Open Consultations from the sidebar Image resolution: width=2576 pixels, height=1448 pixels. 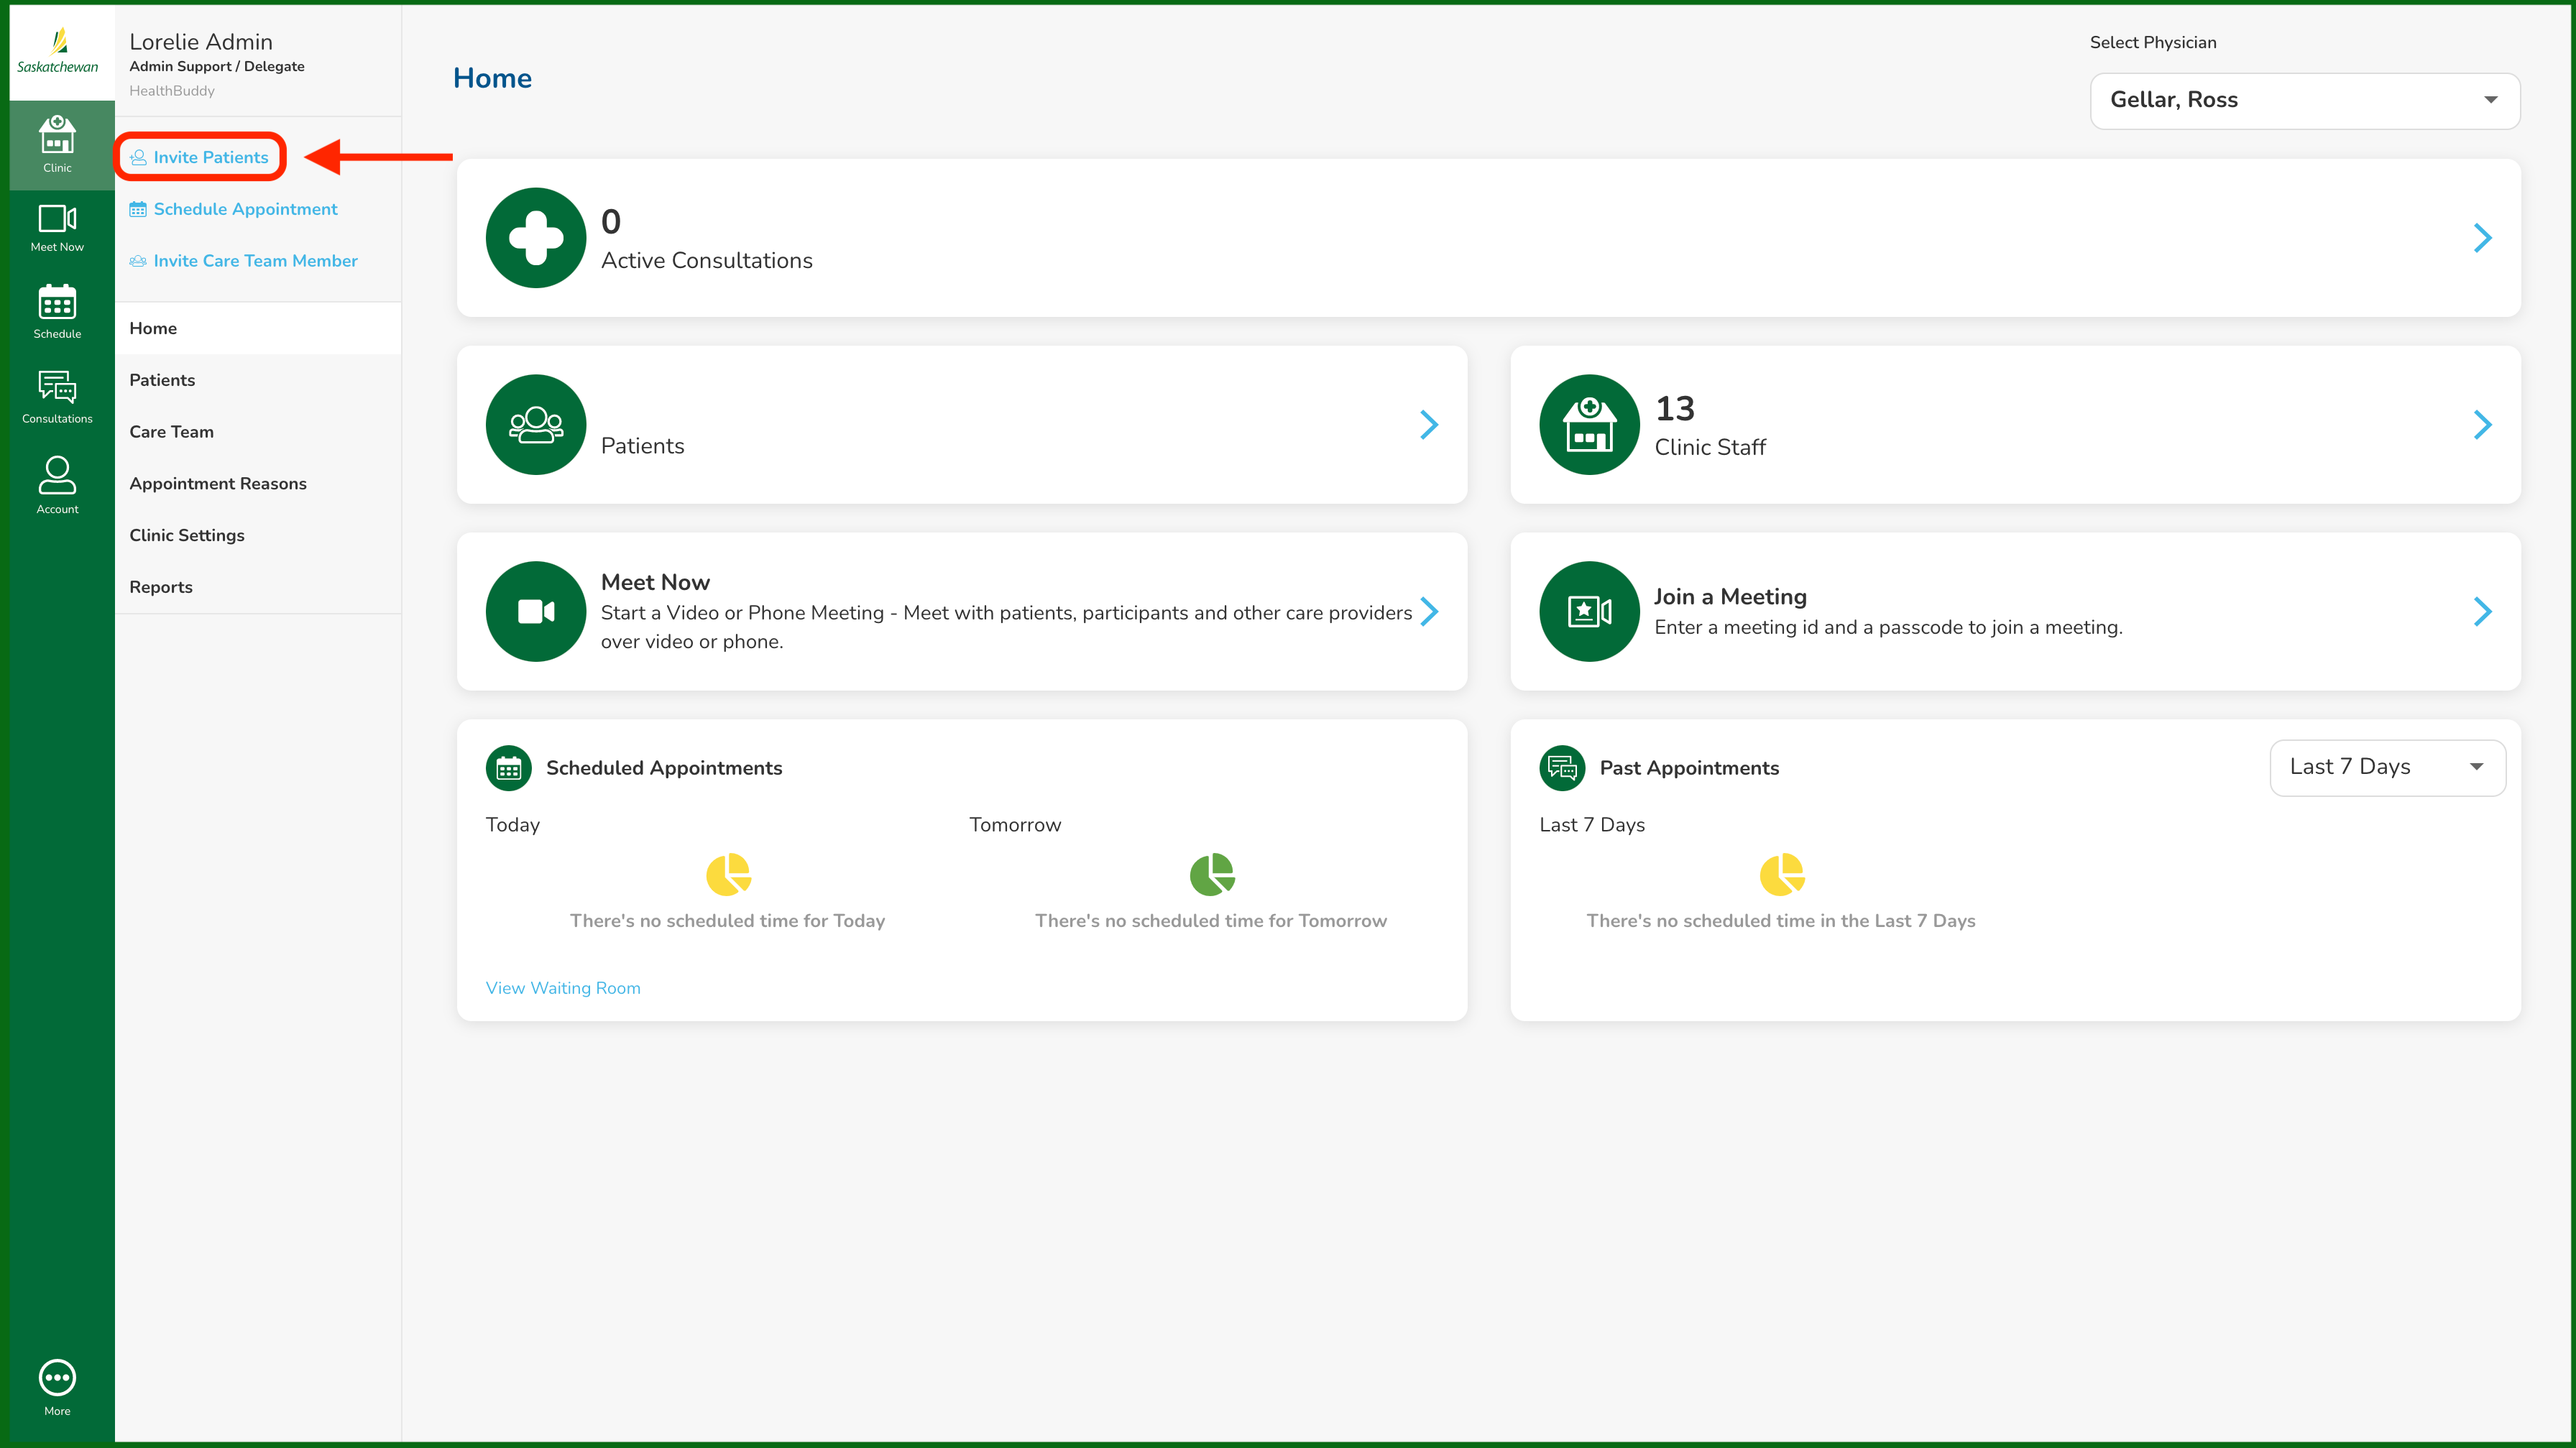point(57,396)
